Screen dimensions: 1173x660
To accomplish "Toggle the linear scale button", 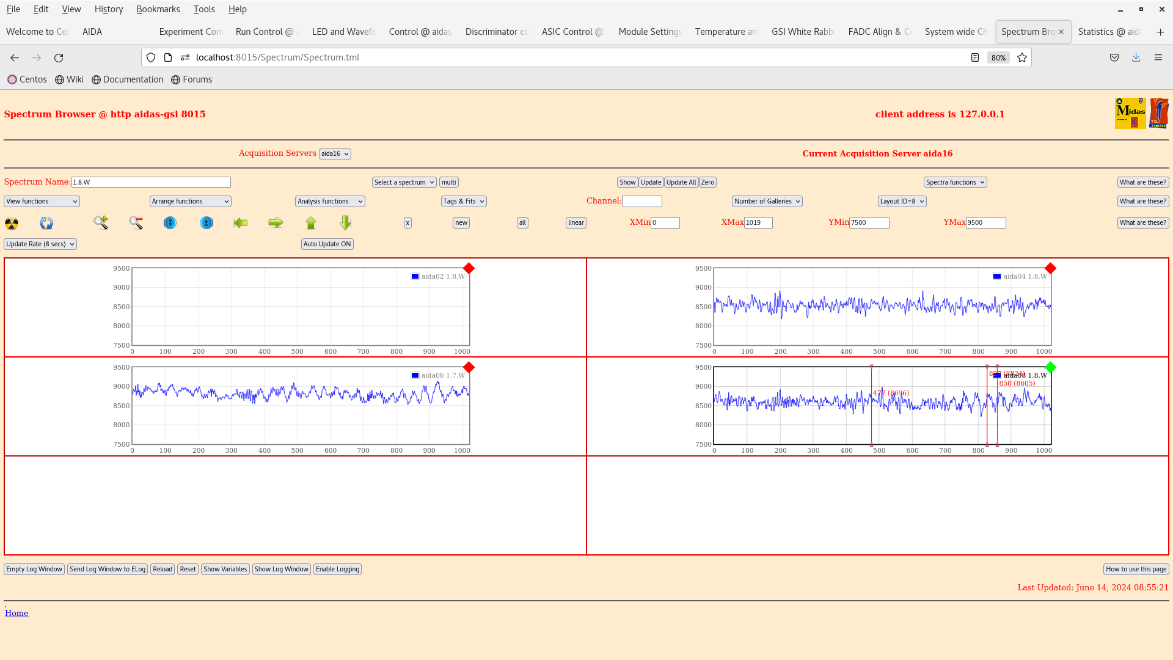I will (576, 223).
